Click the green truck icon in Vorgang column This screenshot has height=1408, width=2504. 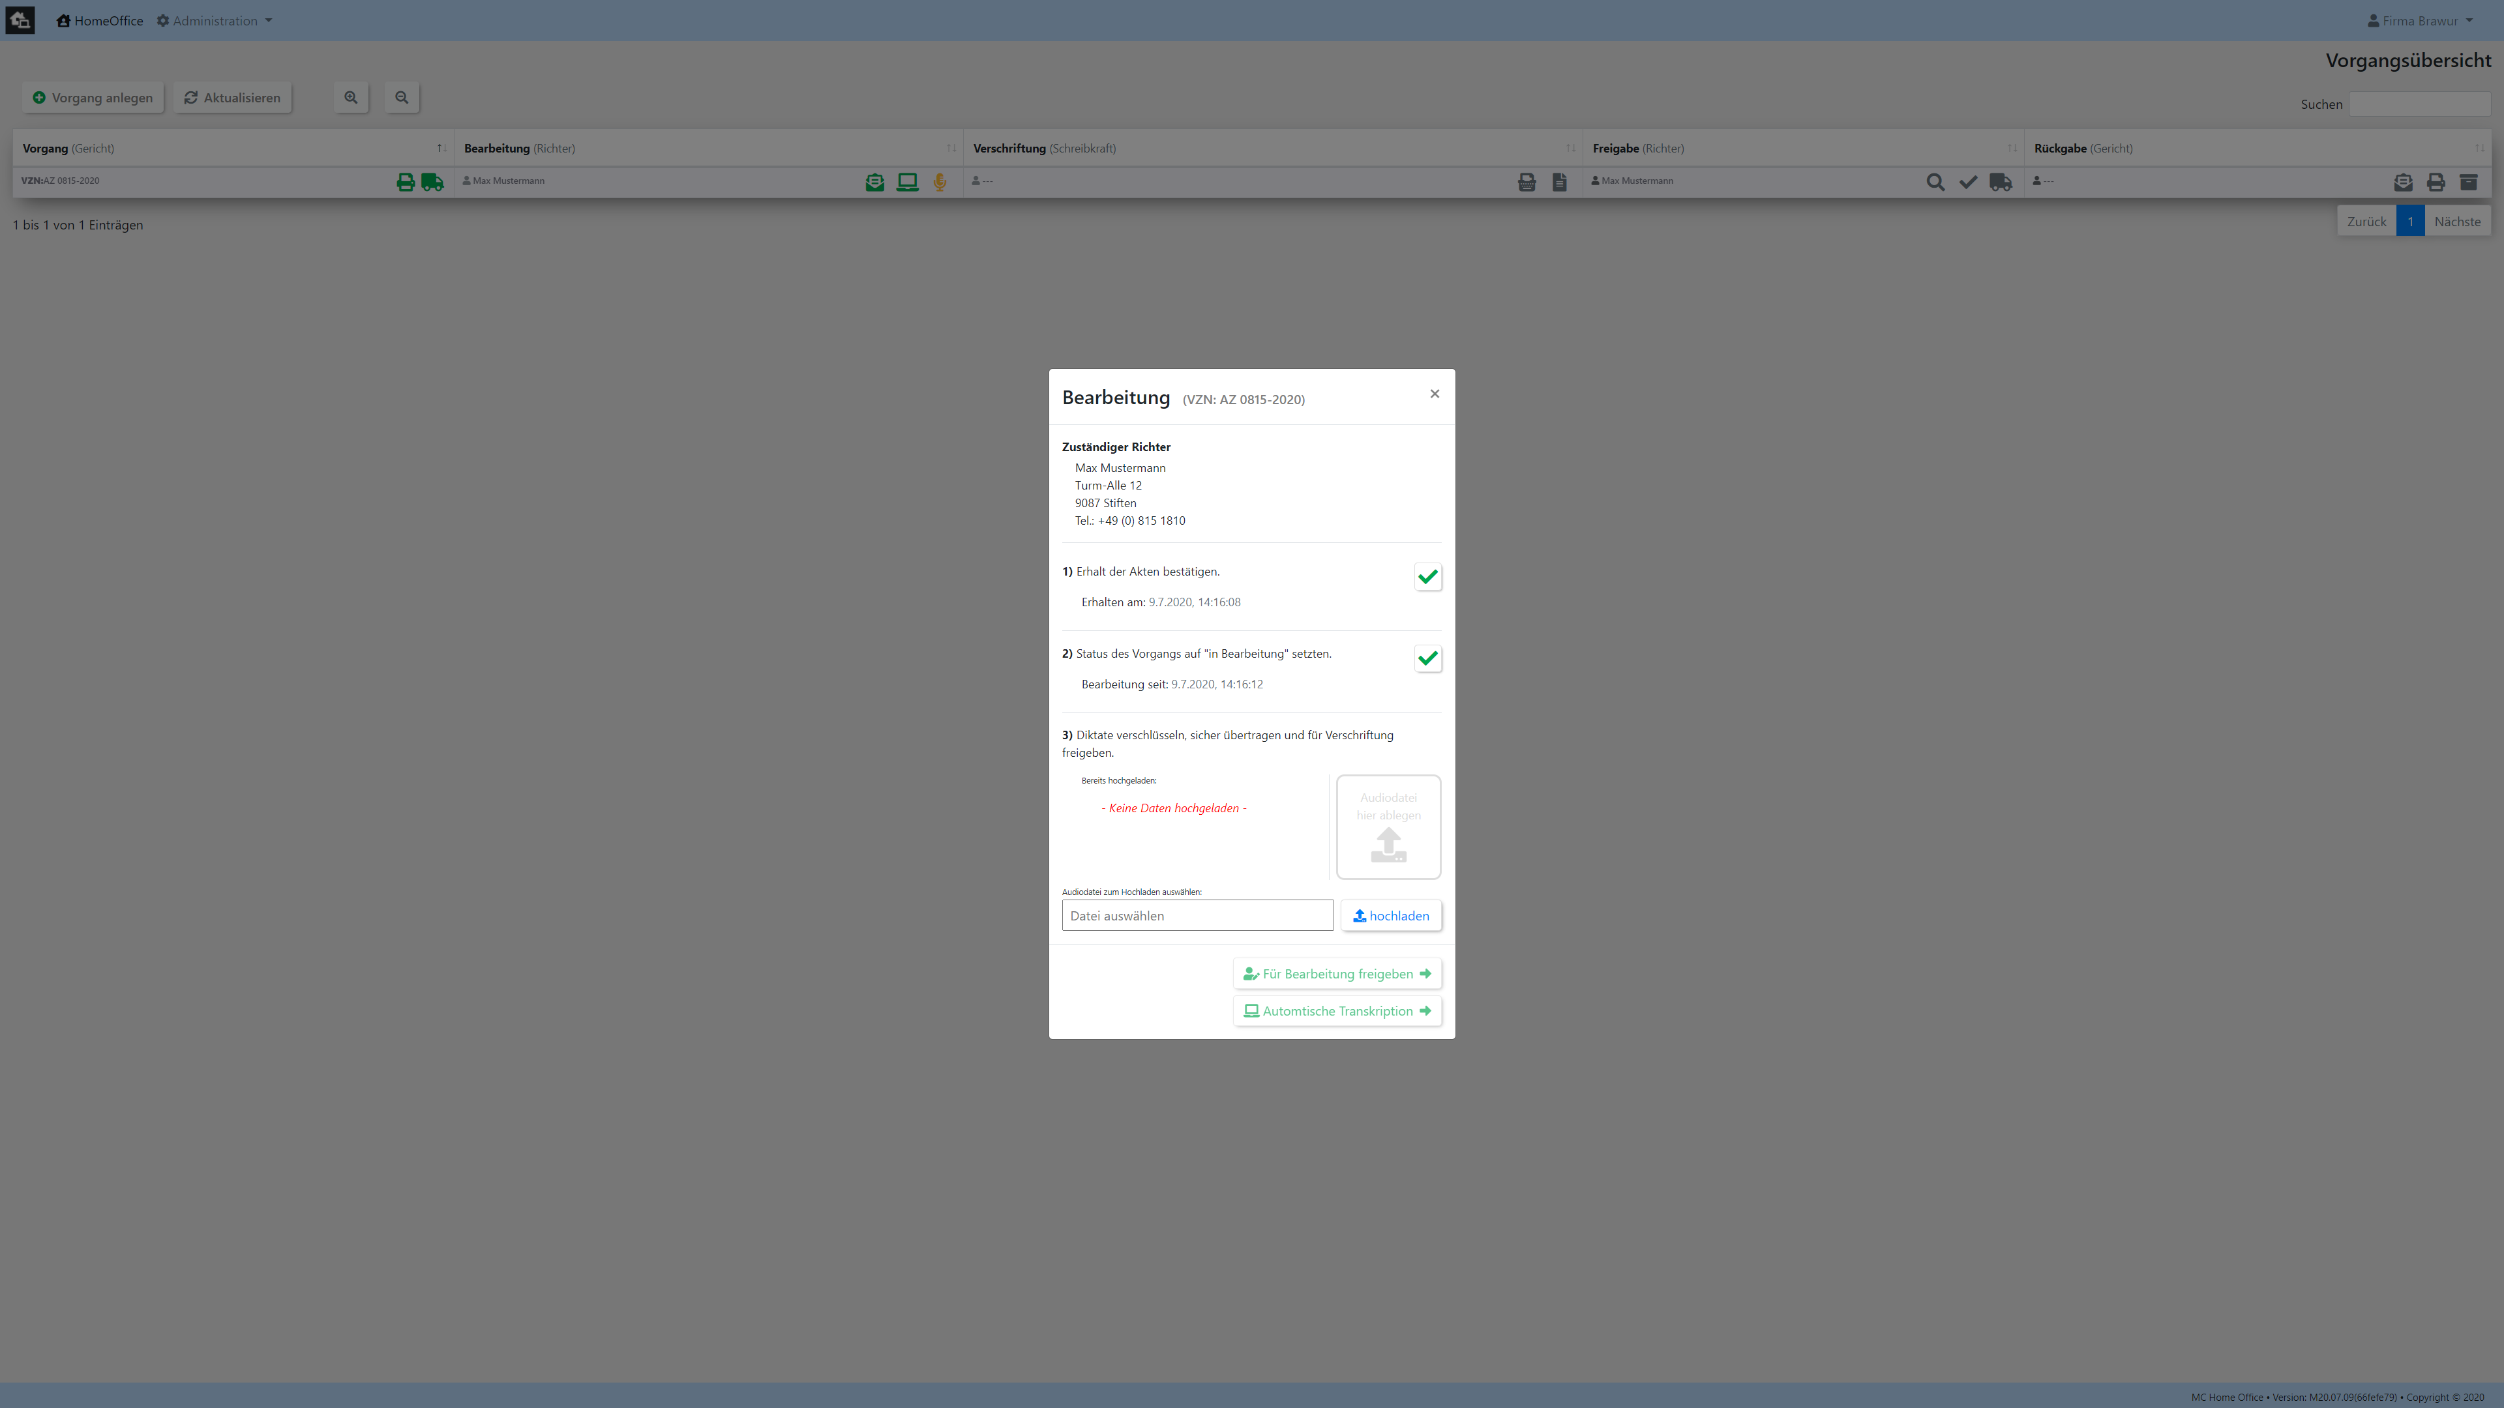point(432,182)
